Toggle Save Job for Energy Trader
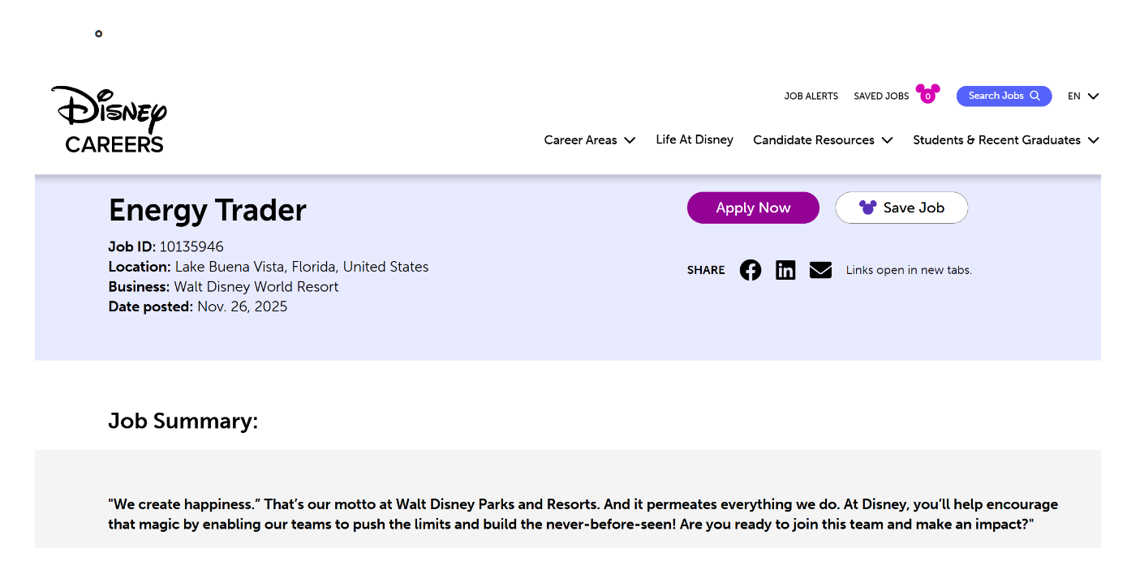 click(x=901, y=208)
